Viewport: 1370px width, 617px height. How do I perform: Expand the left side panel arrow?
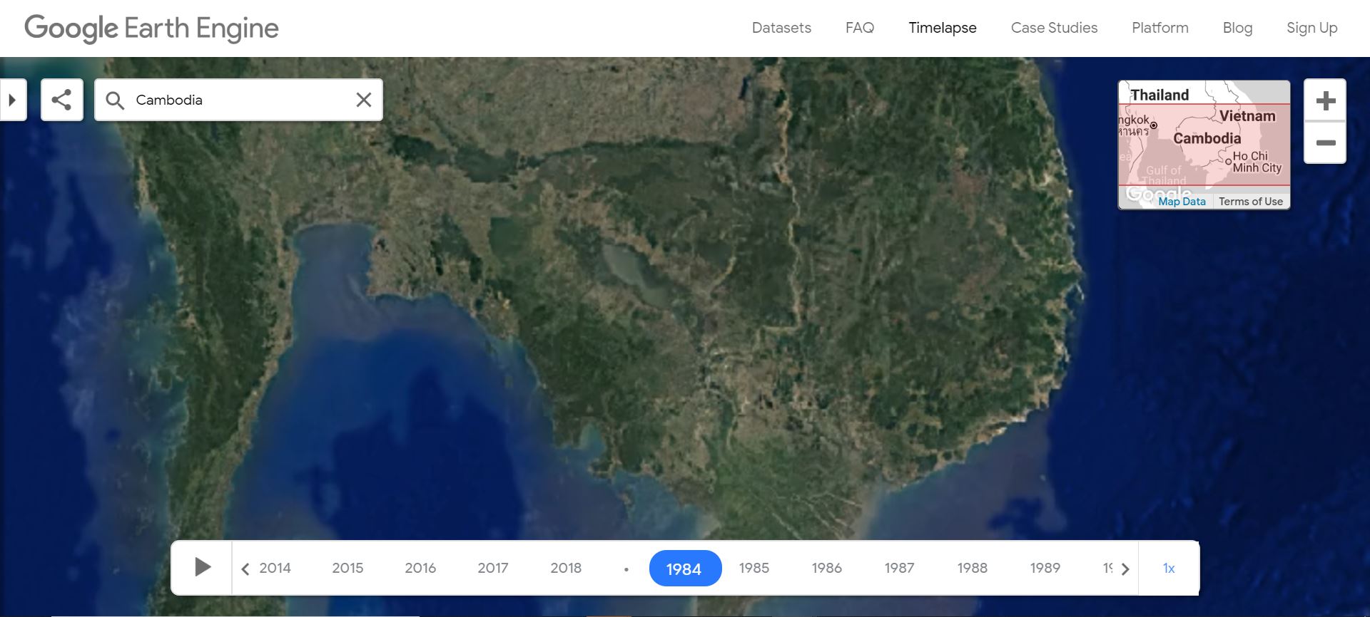pos(12,100)
